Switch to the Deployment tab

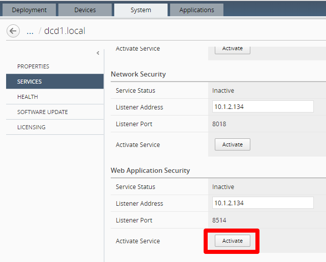point(29,10)
